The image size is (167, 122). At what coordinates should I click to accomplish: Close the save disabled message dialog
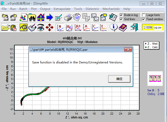128,50
